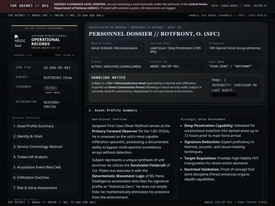Click Doctrinal Validation bullet
The height and width of the screenshot is (206, 275).
pos(219,174)
